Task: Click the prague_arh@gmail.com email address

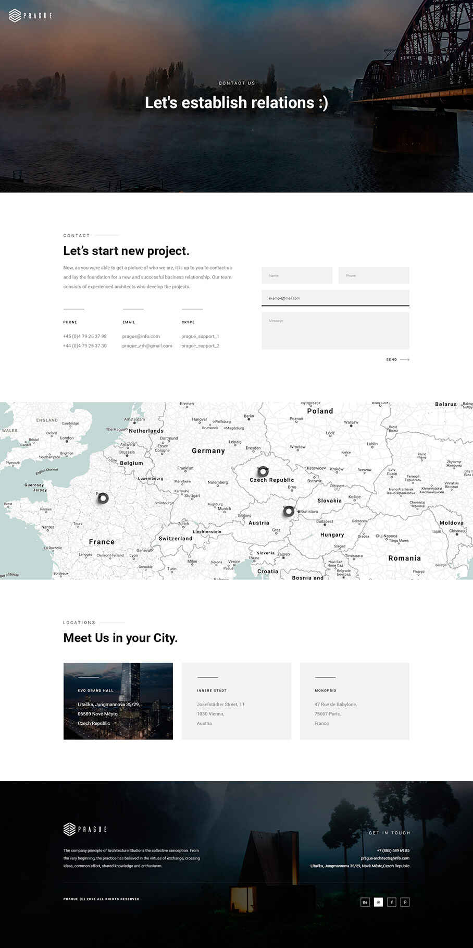Action: tap(147, 346)
